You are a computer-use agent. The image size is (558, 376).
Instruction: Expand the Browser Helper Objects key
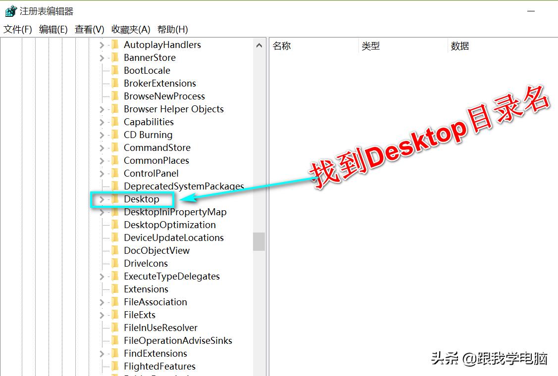click(x=102, y=109)
